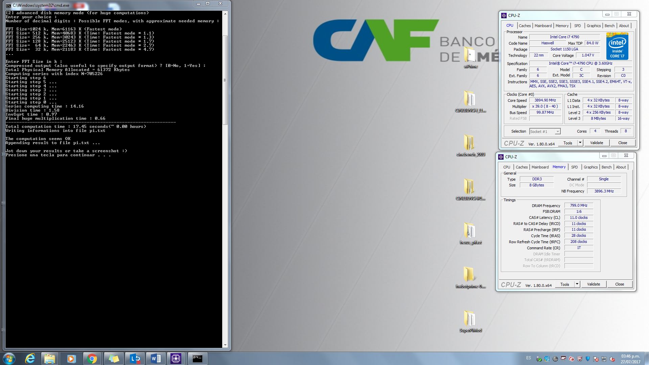Viewport: 649px width, 365px height.
Task: Click Close button in lower CPU-Z window
Action: [x=620, y=284]
